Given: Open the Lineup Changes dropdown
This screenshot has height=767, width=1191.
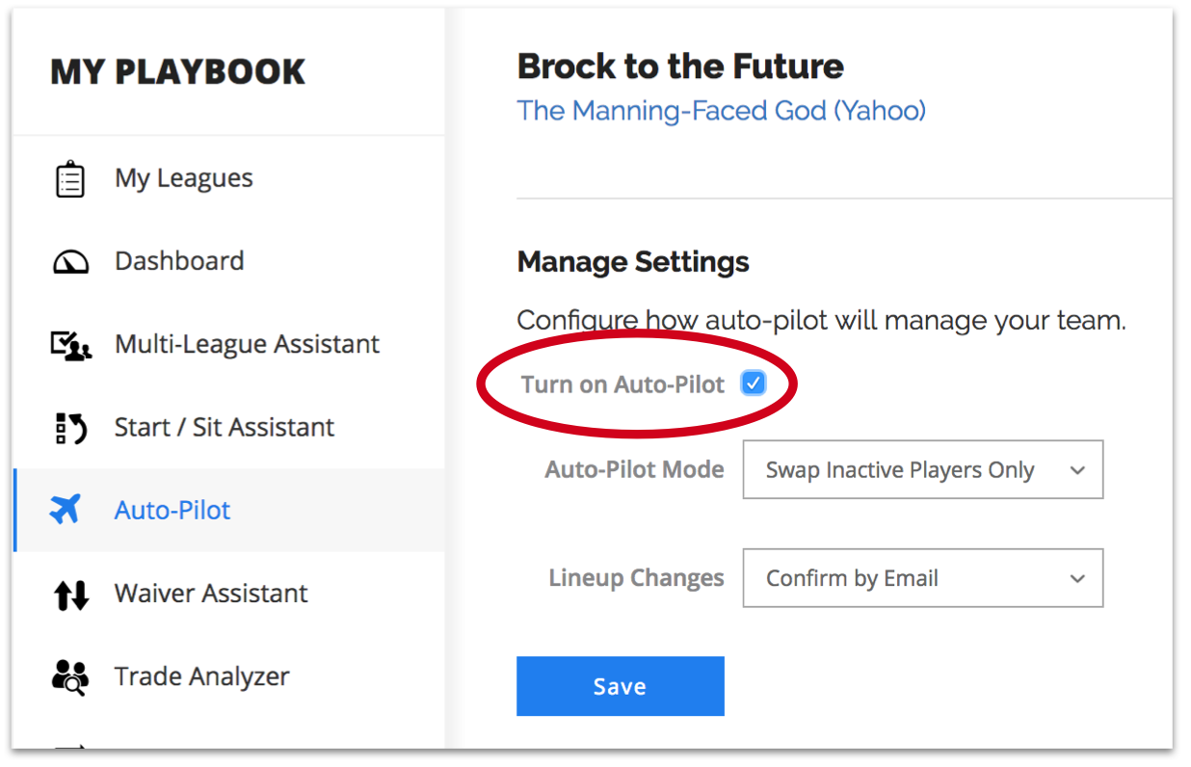Looking at the screenshot, I should [x=922, y=578].
